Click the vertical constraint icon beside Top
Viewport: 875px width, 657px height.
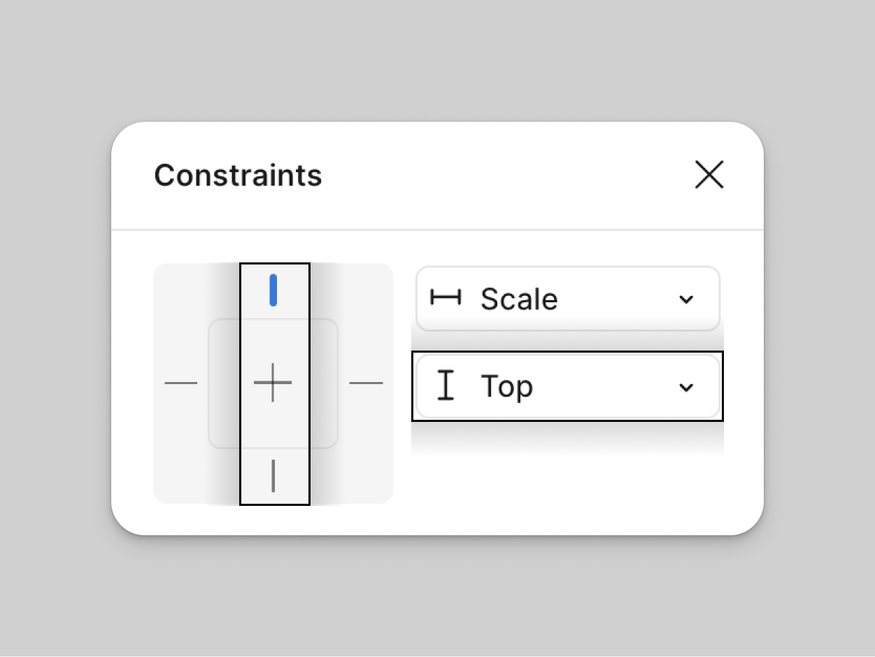(446, 386)
